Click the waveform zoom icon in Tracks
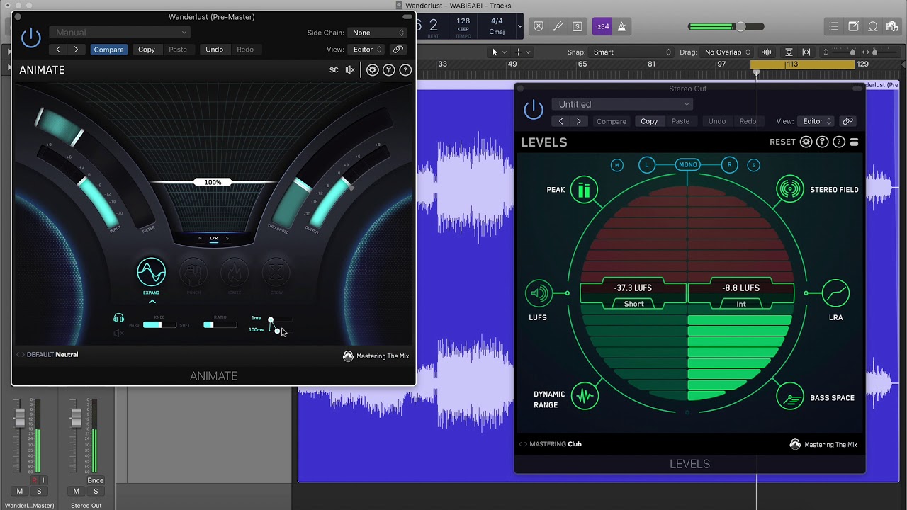This screenshot has width=907, height=510. click(767, 52)
